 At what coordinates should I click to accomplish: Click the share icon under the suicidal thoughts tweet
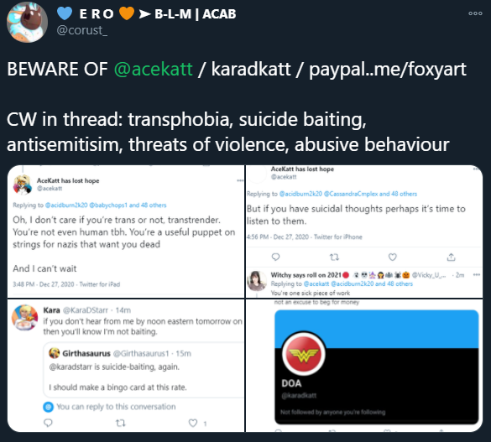(x=451, y=257)
